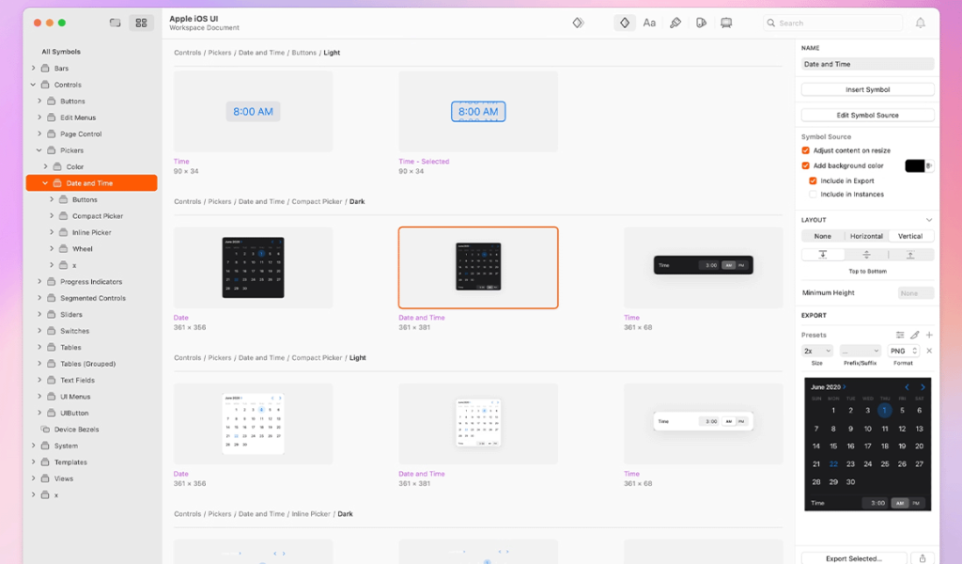Select the Switches sidebar item

(x=74, y=331)
